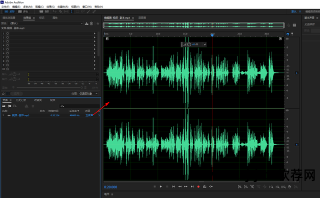Fast forward the playhead
Screen dimensions: 320x198
(186, 187)
